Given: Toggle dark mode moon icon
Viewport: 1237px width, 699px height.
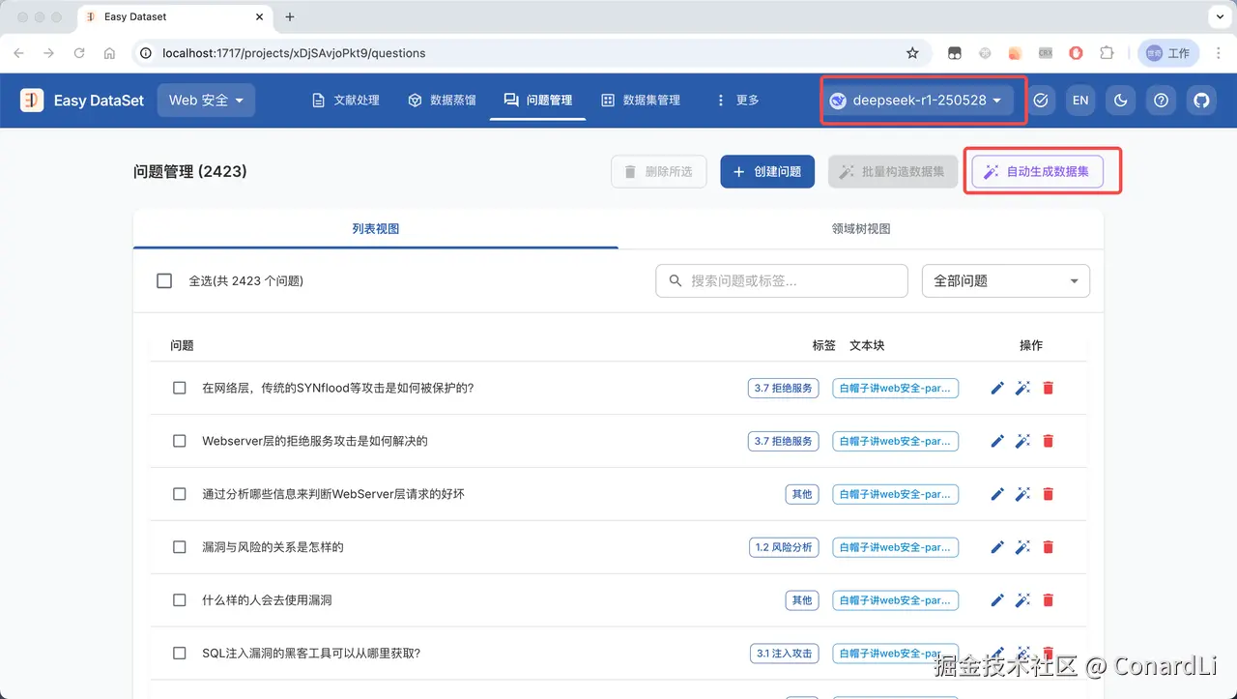Looking at the screenshot, I should (1121, 100).
